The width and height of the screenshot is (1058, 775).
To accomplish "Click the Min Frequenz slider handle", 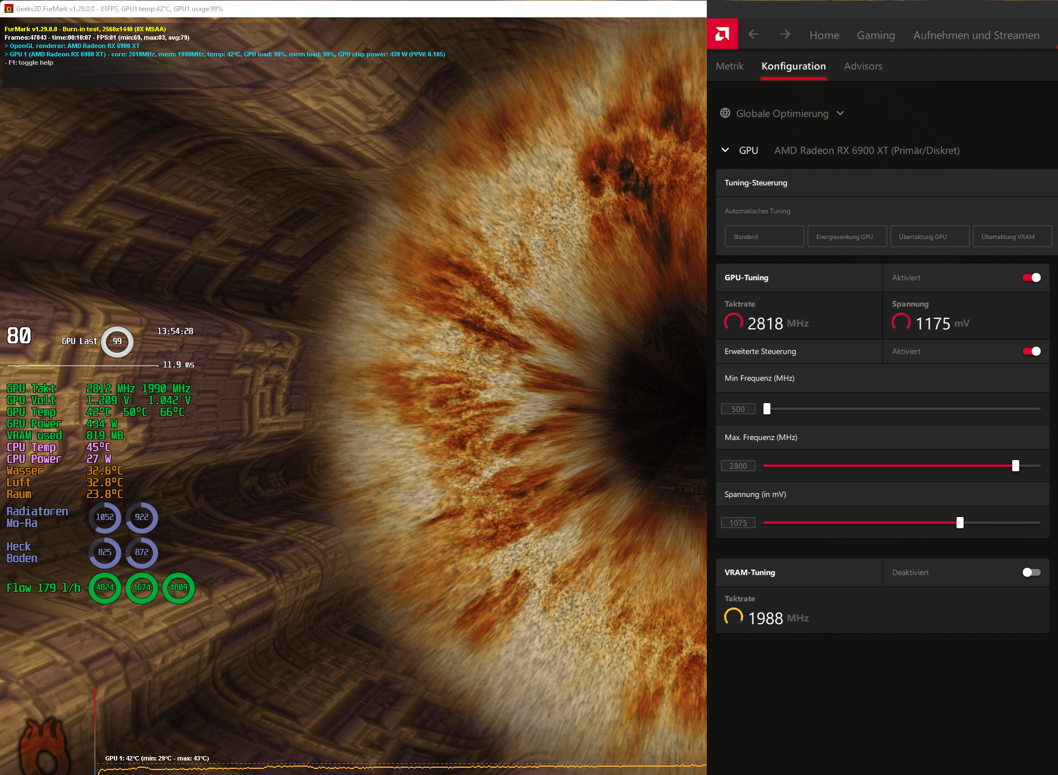I will click(767, 409).
